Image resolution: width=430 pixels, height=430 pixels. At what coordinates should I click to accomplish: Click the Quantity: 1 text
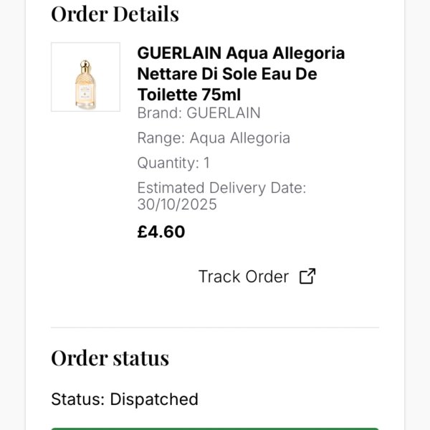click(173, 163)
